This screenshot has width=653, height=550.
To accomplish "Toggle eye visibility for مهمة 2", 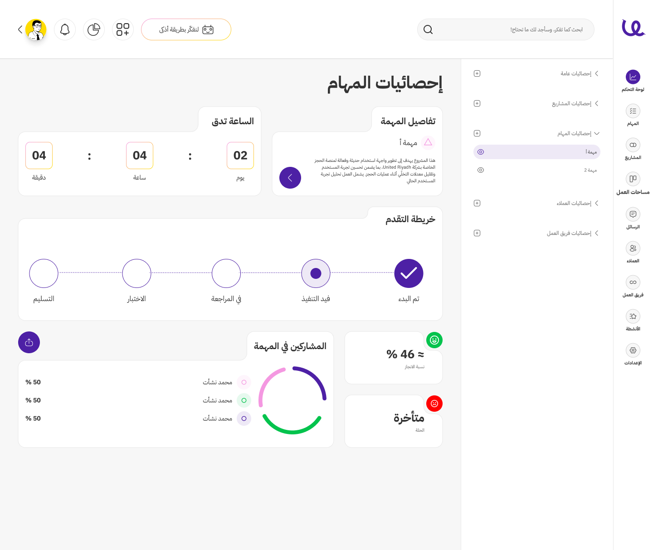I will coord(481,170).
